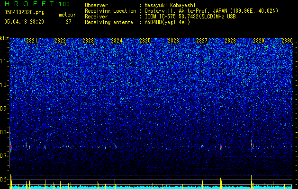Click the 2322 time marker
Viewport: 298px width, 189px height.
tap(60, 41)
